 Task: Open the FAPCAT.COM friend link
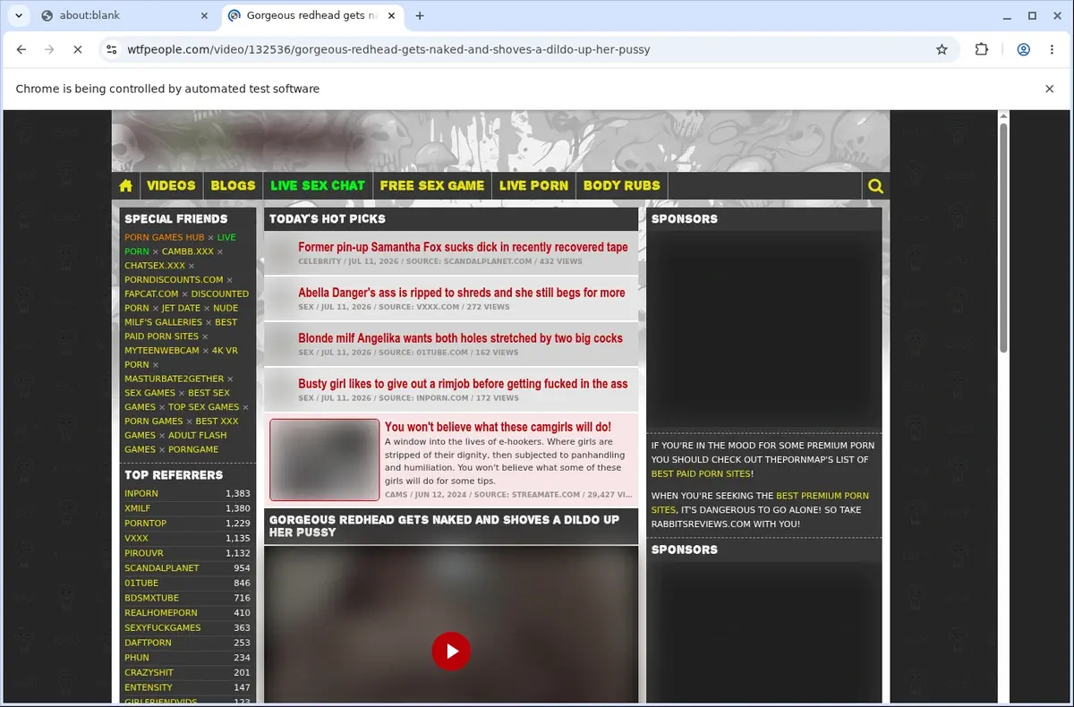151,294
